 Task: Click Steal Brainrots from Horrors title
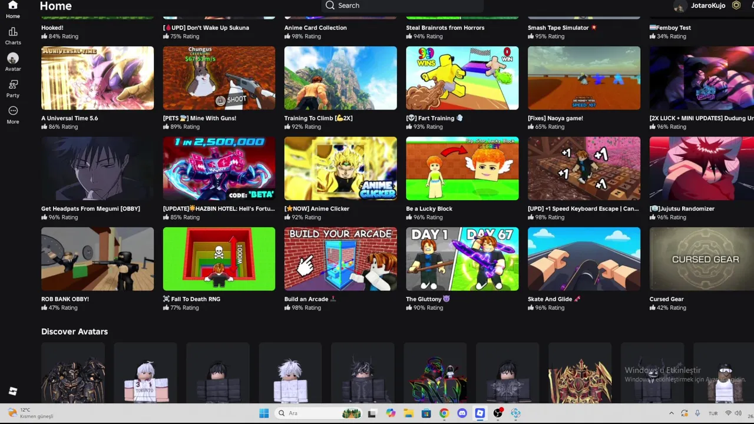point(445,28)
